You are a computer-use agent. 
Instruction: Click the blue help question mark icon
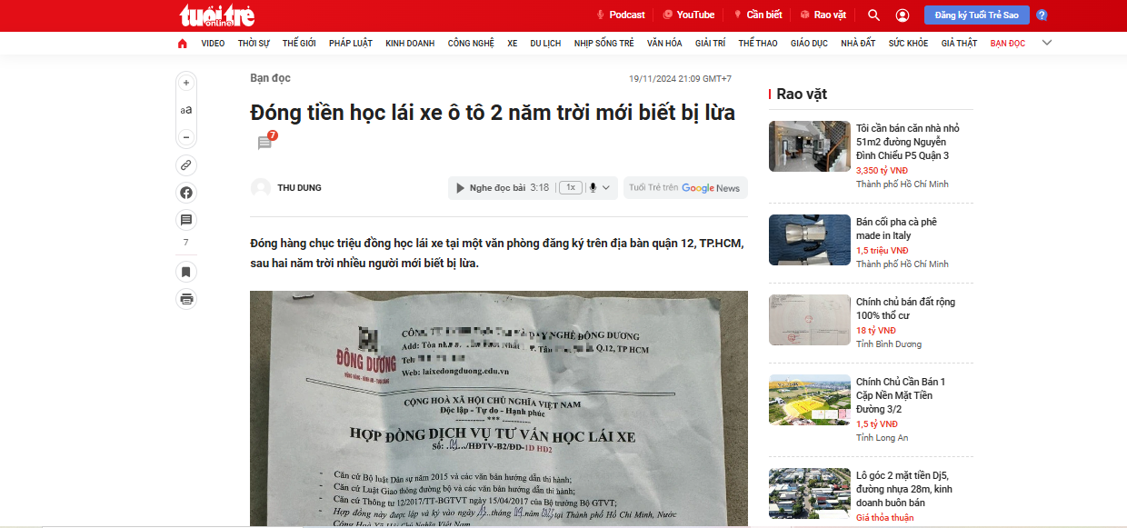coord(1042,15)
